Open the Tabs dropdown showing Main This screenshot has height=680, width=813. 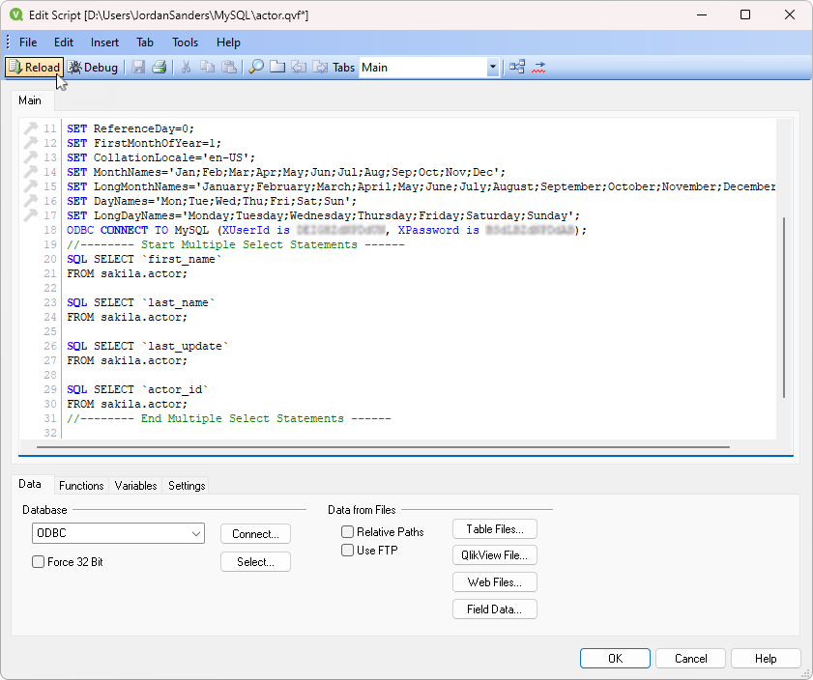coord(493,67)
